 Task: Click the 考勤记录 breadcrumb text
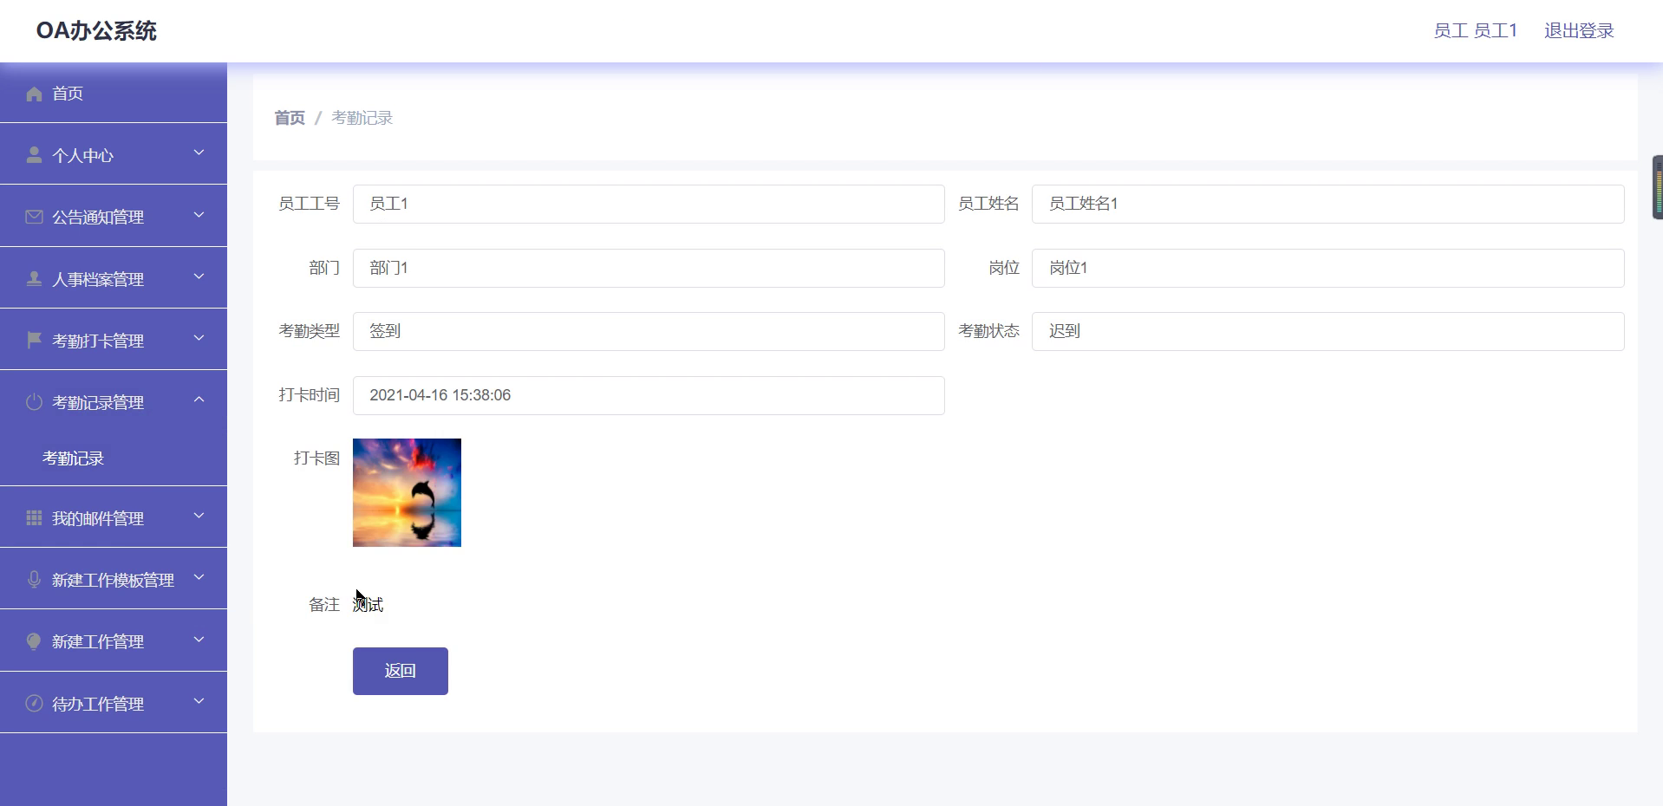pos(362,118)
